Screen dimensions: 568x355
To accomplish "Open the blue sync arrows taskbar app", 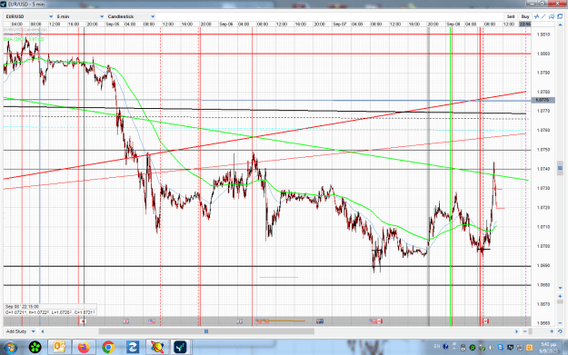I will point(133,348).
